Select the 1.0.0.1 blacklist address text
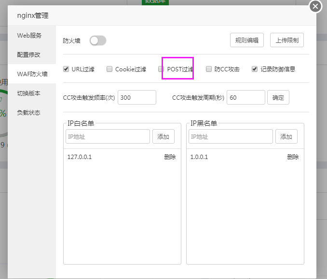This screenshot has height=279, width=327. [199, 157]
